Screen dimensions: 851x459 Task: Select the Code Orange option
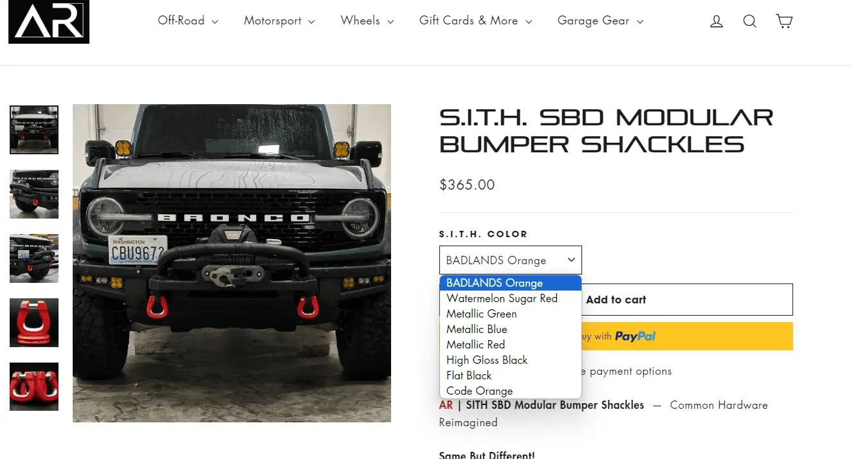(511, 391)
